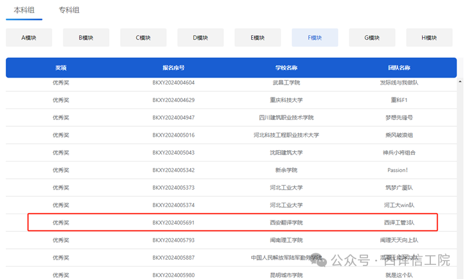
Task: Select the highlighted F模块 button
Action: (315, 38)
